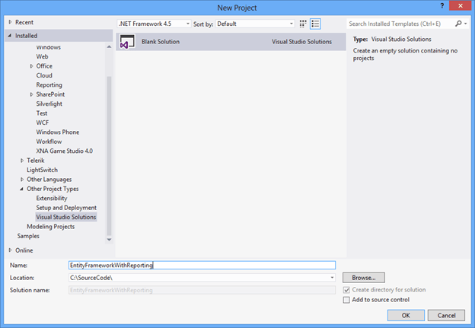Select the Test category
This screenshot has height=328, width=475.
[42, 113]
